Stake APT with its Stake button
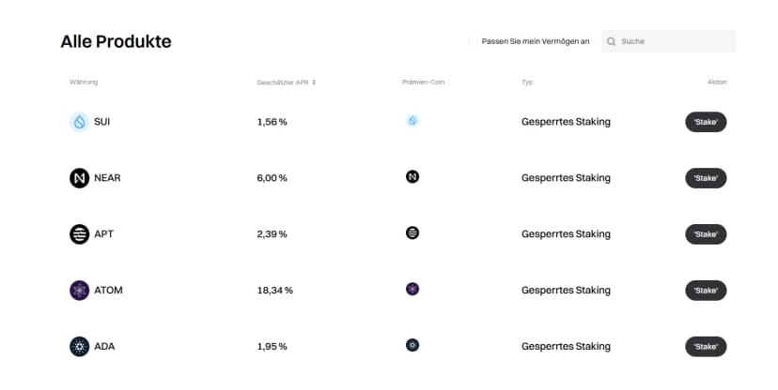 pos(706,234)
